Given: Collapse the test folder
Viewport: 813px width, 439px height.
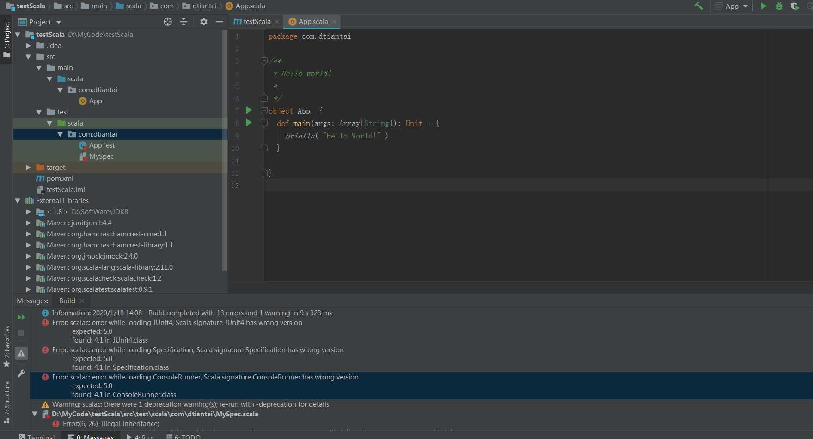Looking at the screenshot, I should [39, 112].
